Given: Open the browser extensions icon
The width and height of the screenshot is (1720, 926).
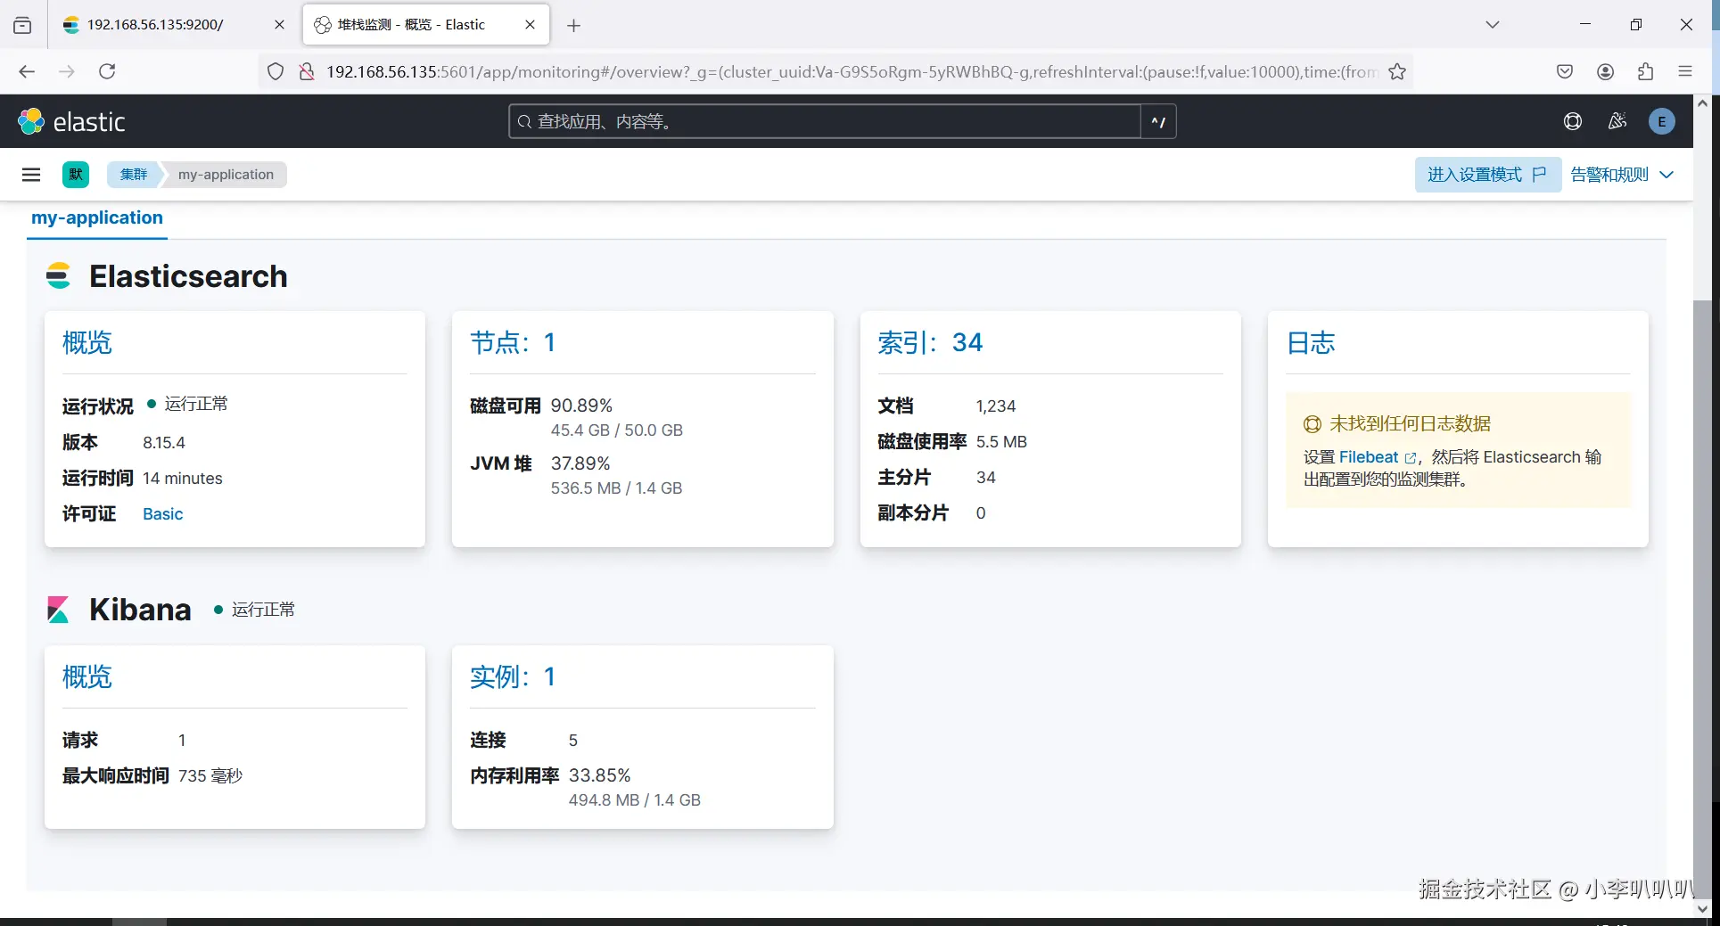Looking at the screenshot, I should [x=1646, y=71].
